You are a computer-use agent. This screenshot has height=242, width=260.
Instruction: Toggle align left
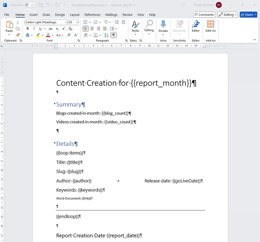tap(85, 29)
